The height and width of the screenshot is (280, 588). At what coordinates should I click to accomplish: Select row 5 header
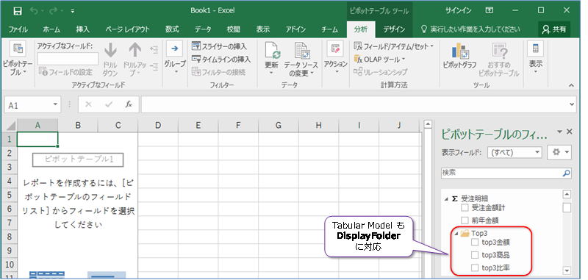coord(9,195)
